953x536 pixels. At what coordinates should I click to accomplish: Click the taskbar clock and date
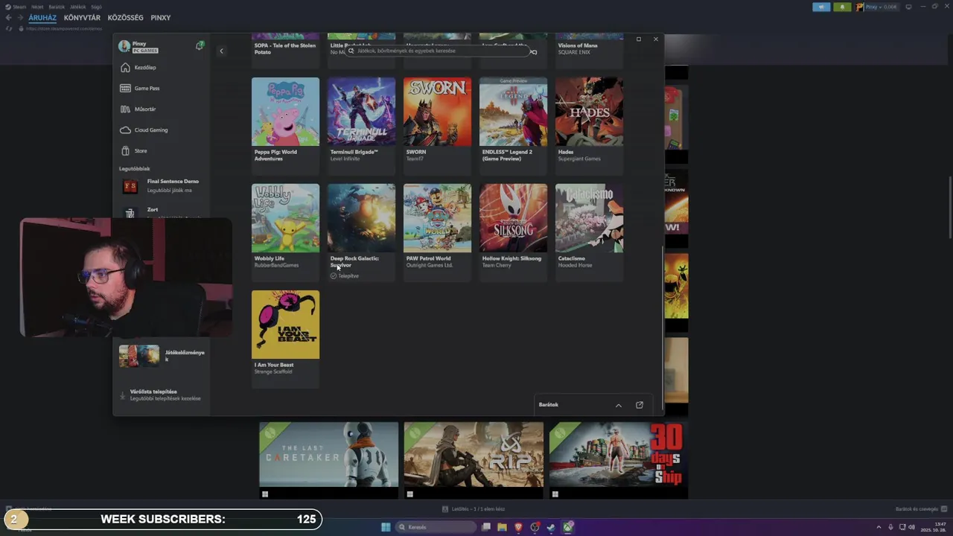click(x=934, y=527)
